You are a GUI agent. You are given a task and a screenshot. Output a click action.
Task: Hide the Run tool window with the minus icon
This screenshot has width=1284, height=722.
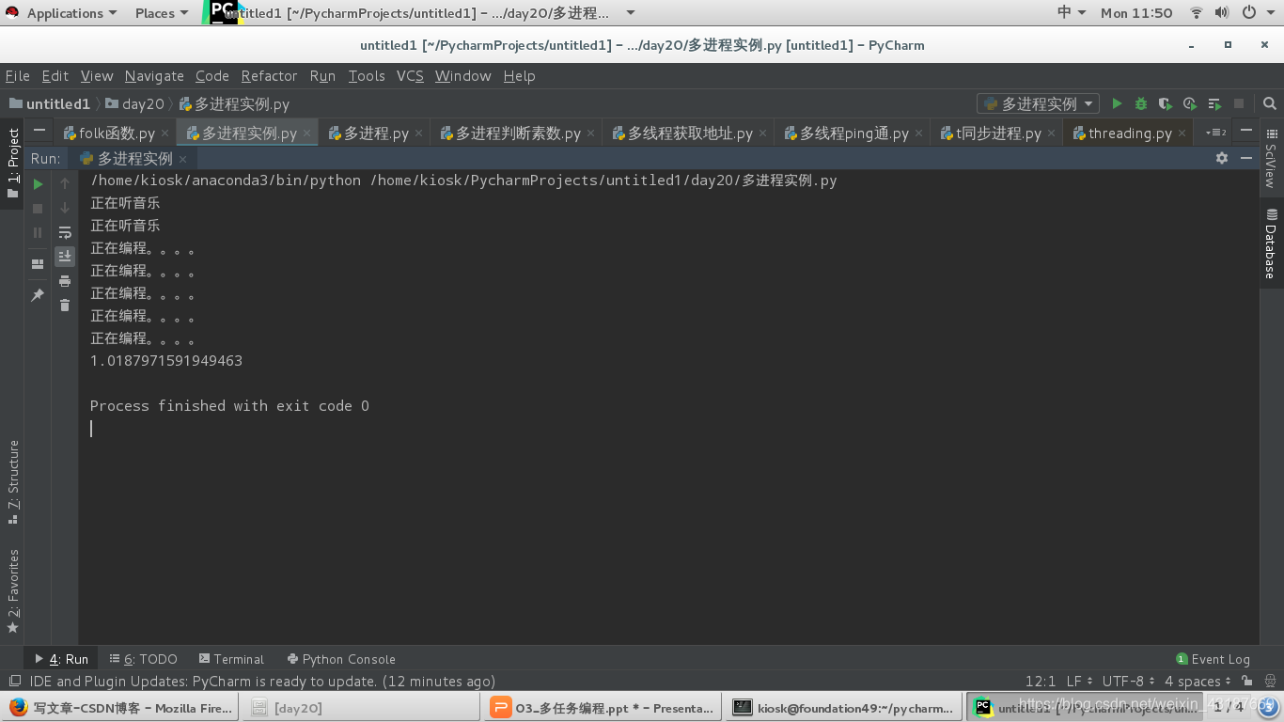click(x=1246, y=158)
